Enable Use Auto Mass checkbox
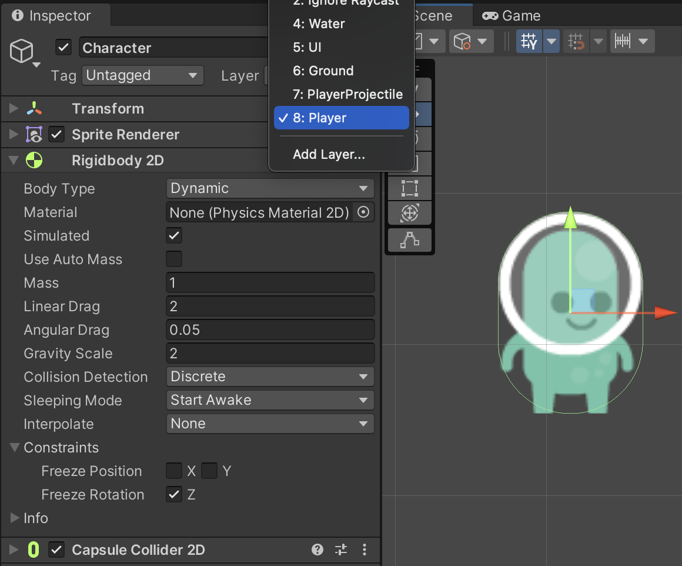The height and width of the screenshot is (566, 682). [x=174, y=259]
